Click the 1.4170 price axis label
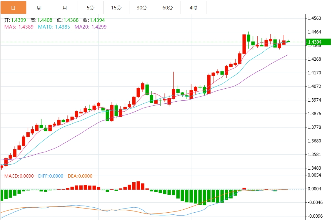The width and height of the screenshot is (332, 220). pyautogui.click(x=314, y=73)
